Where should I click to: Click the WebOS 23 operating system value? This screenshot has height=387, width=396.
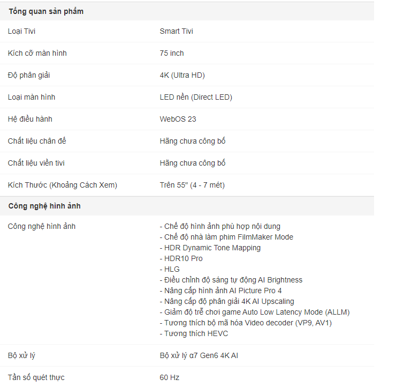point(178,119)
